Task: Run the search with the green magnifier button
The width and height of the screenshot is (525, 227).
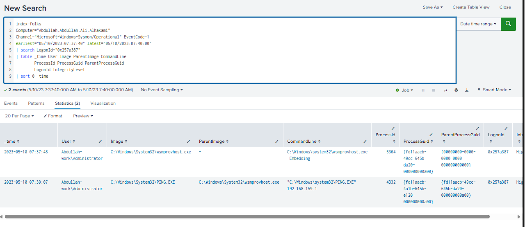Action: (x=509, y=24)
